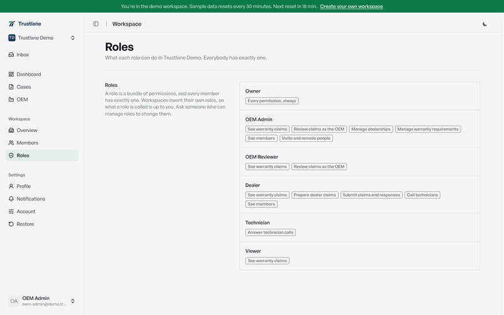Viewport: 504px width, 315px height.
Task: Click Manage warranty requirements tag
Action: [428, 129]
